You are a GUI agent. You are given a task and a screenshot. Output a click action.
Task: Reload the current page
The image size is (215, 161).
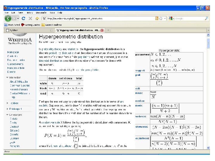click(24, 18)
